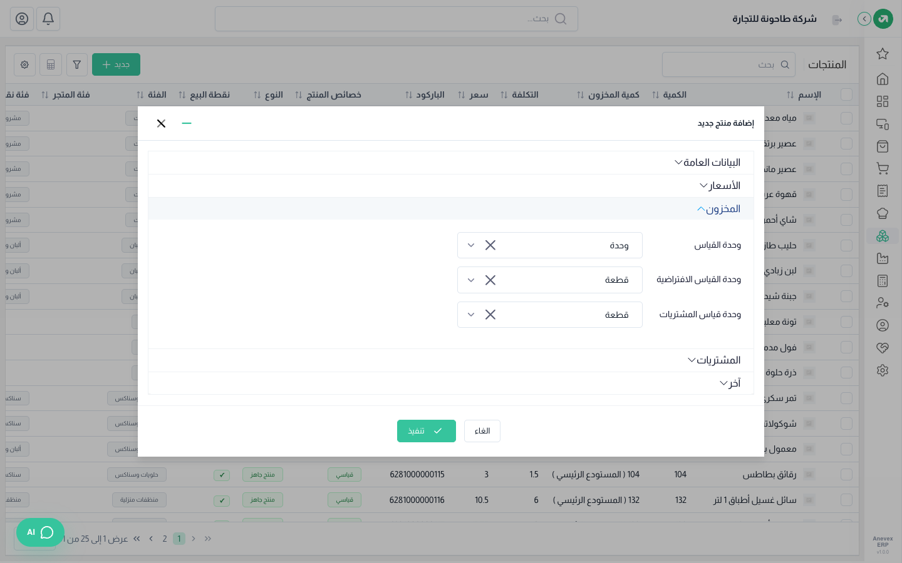Click the filter funnel icon in products toolbar
Screen dimensions: 902x563
coord(77,64)
